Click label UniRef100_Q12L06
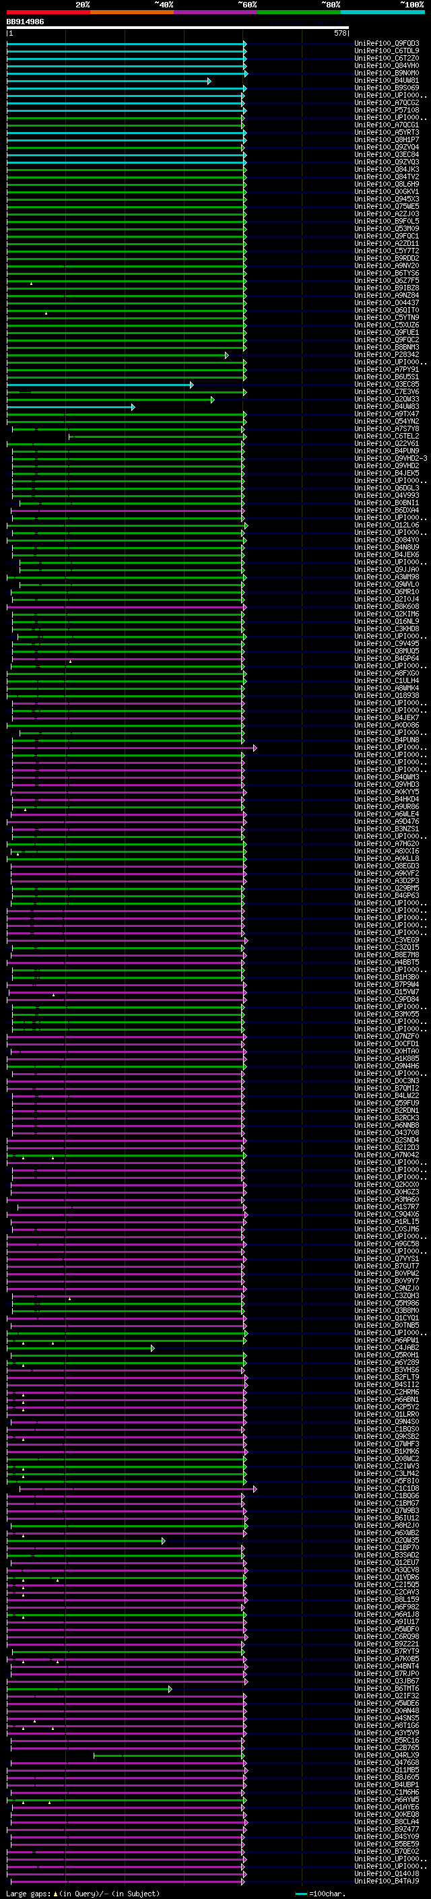The image size is (431, 1899). coord(387,525)
